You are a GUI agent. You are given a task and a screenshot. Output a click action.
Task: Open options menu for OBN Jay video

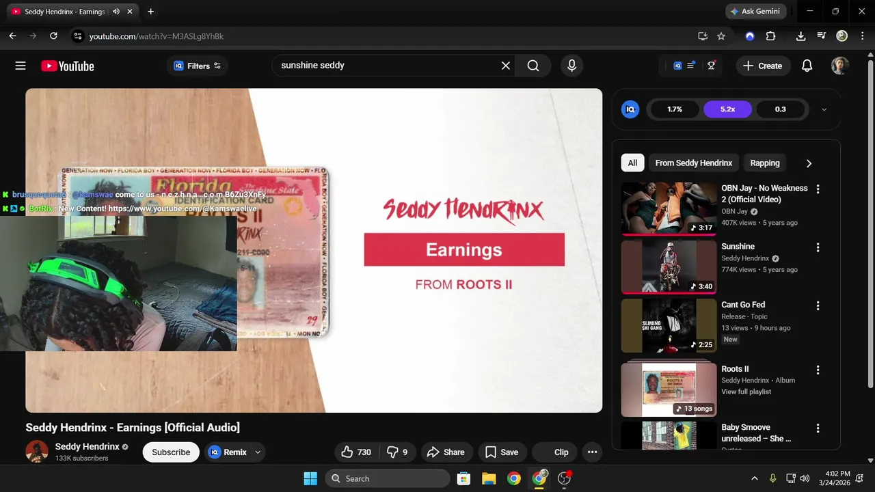(x=818, y=189)
